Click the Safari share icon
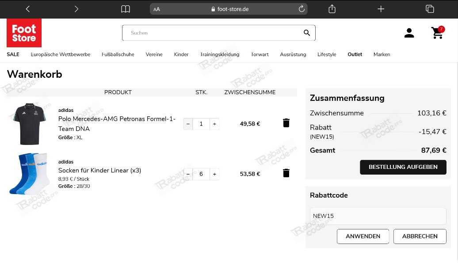This screenshot has height=263, width=458. [x=332, y=9]
